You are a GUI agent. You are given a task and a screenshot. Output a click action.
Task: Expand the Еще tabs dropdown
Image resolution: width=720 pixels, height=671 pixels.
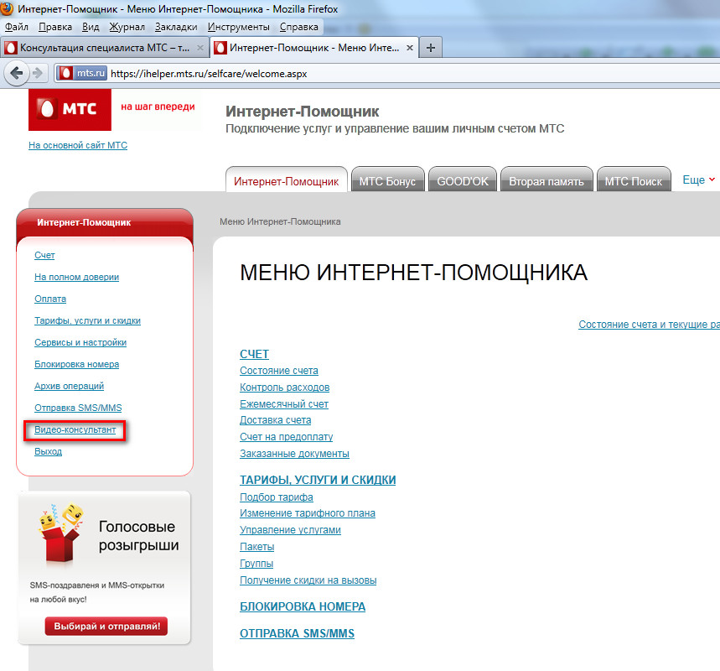699,179
